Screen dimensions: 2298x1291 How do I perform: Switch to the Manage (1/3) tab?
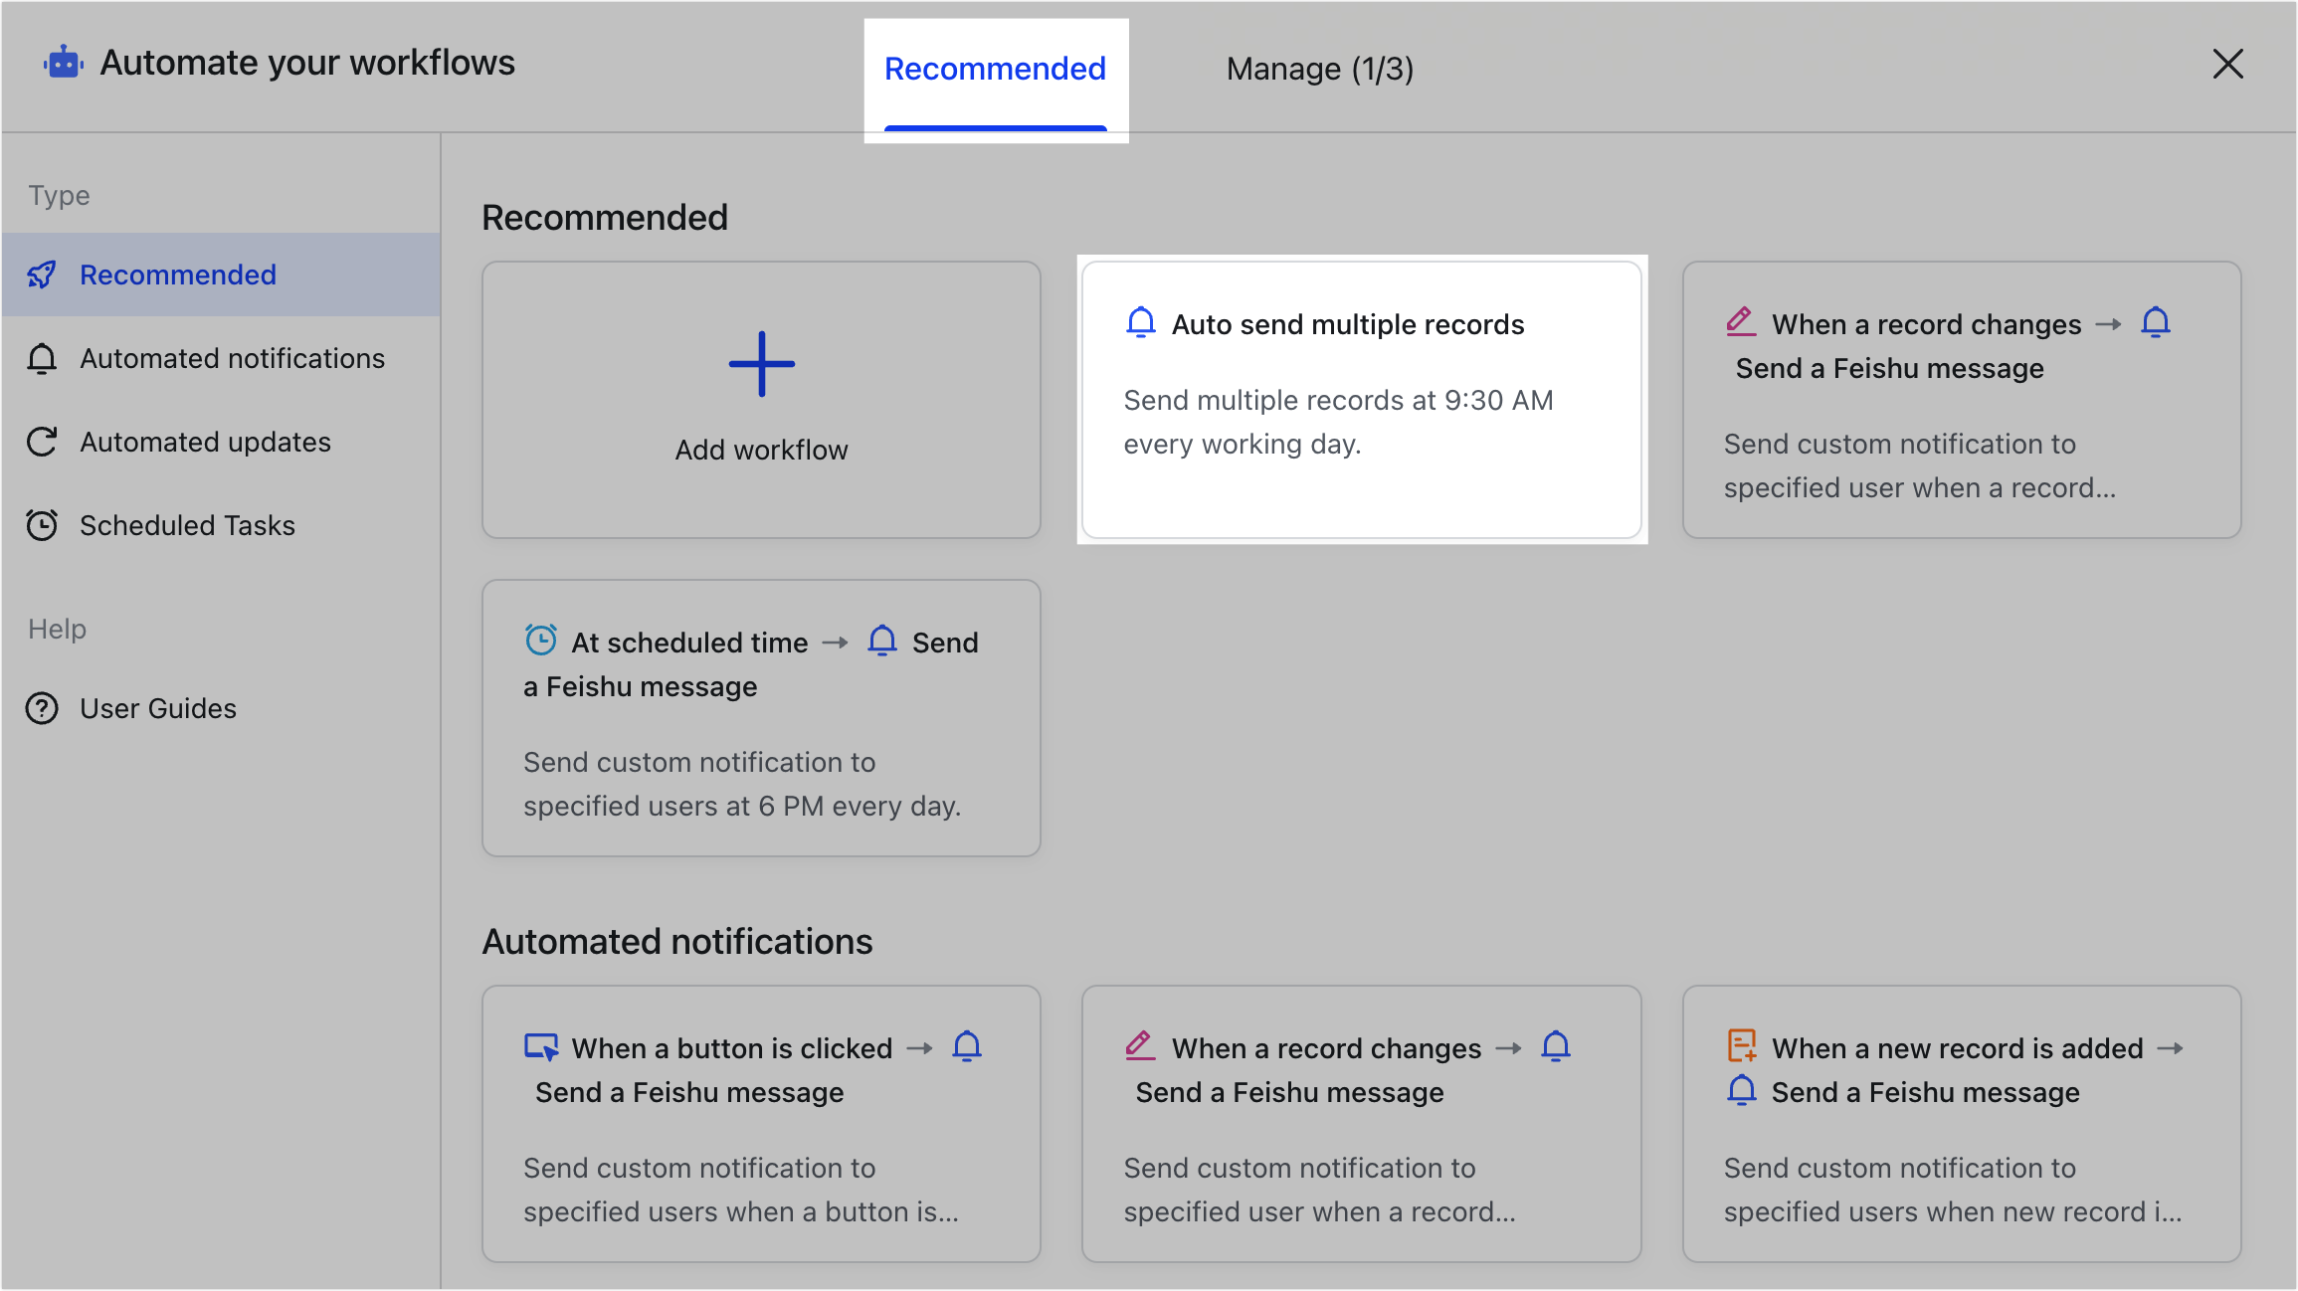click(1320, 68)
